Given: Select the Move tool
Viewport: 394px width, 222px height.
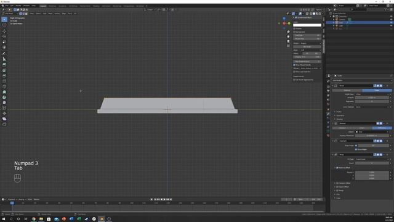Looking at the screenshot, I should tap(4, 31).
